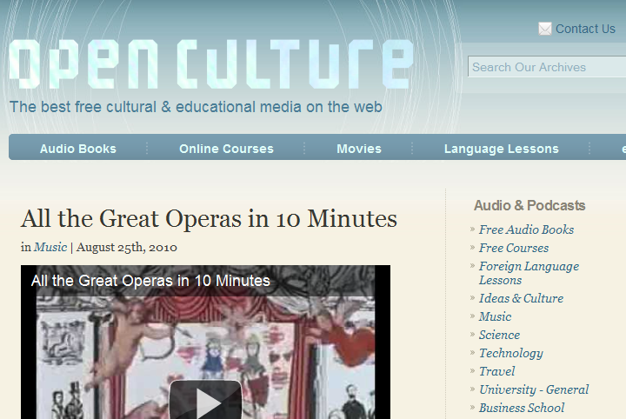Image resolution: width=626 pixels, height=419 pixels.
Task: Click the Audio & Podcasts heading
Action: (x=529, y=205)
